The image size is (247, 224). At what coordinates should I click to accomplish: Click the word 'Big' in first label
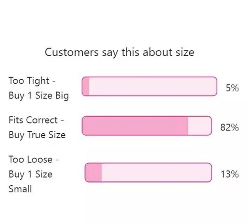(x=62, y=96)
